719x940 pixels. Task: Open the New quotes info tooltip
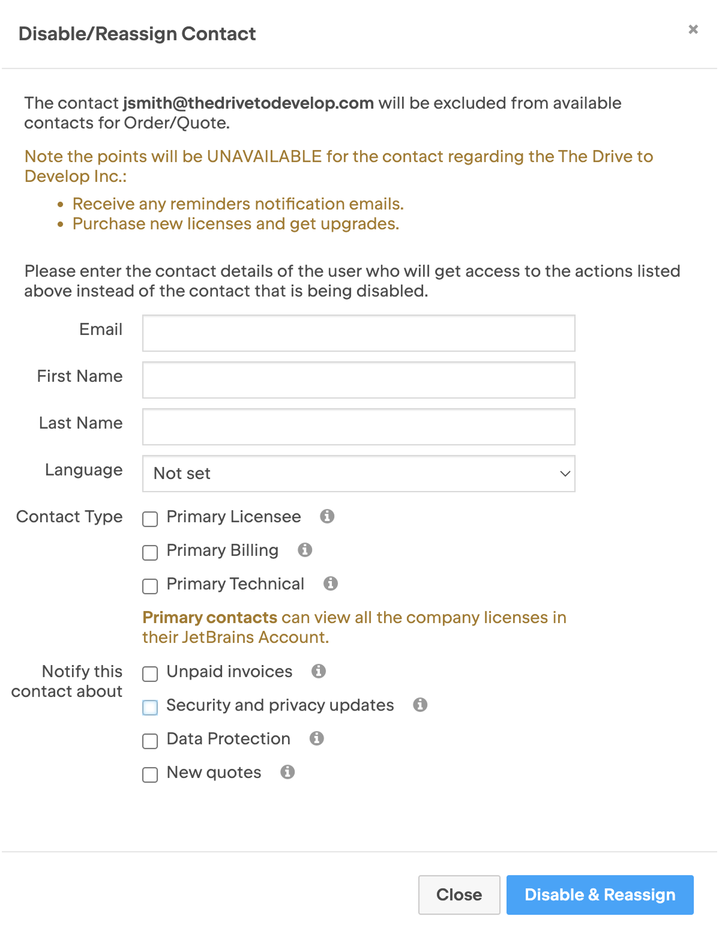(x=287, y=773)
